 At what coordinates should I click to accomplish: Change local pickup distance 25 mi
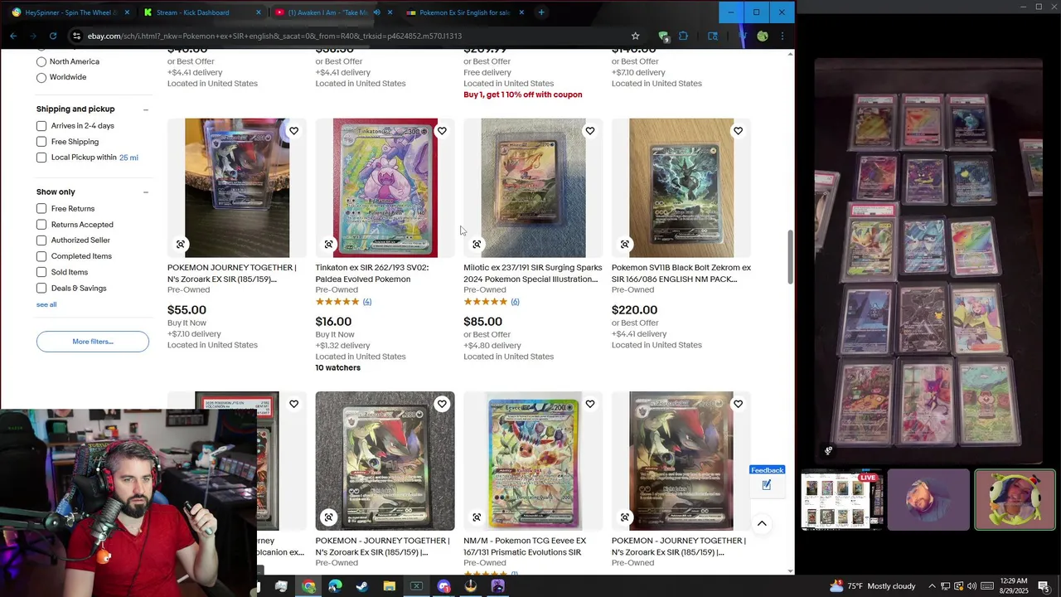click(128, 158)
